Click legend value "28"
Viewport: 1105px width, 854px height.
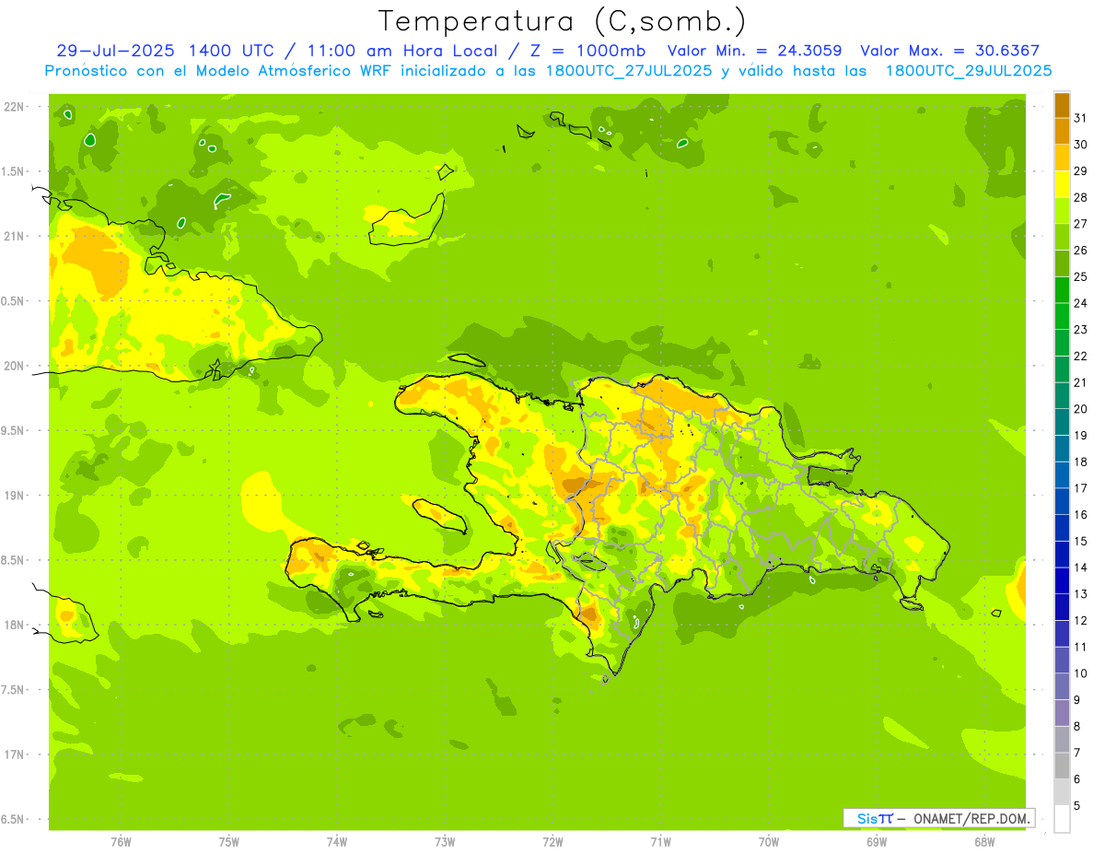tap(1080, 197)
